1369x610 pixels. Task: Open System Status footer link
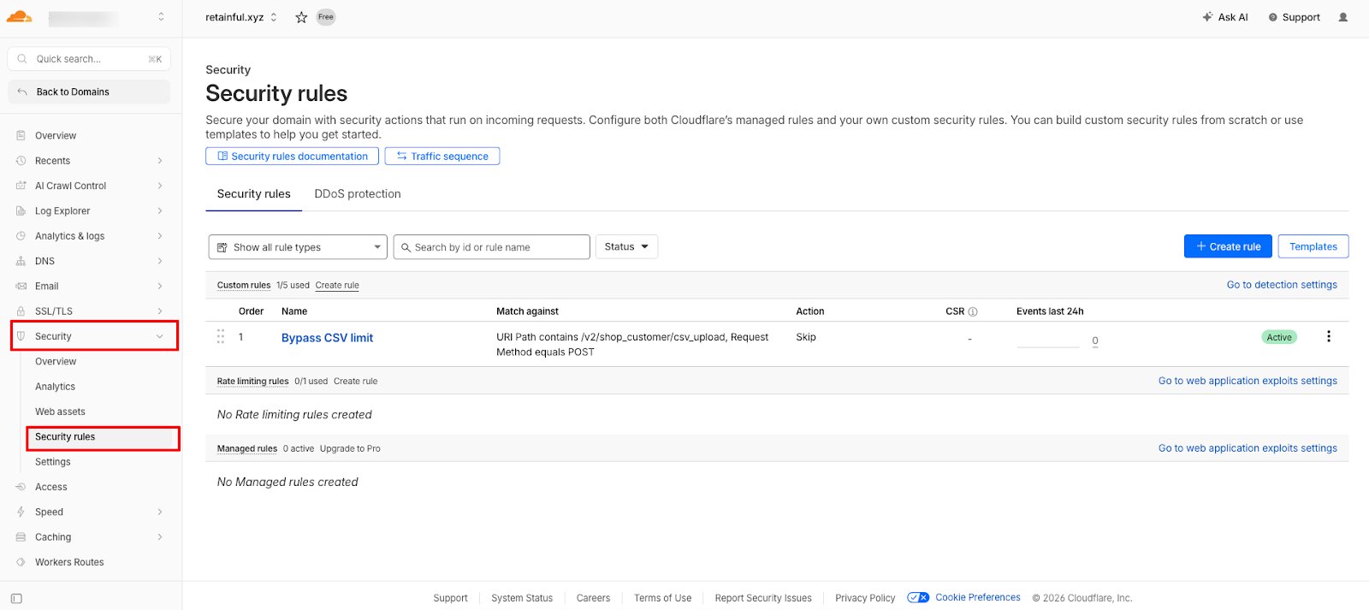coord(522,598)
